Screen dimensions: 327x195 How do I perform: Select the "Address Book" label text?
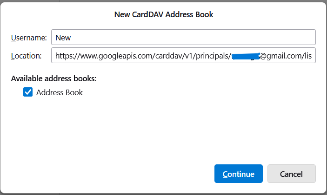pyautogui.click(x=60, y=92)
